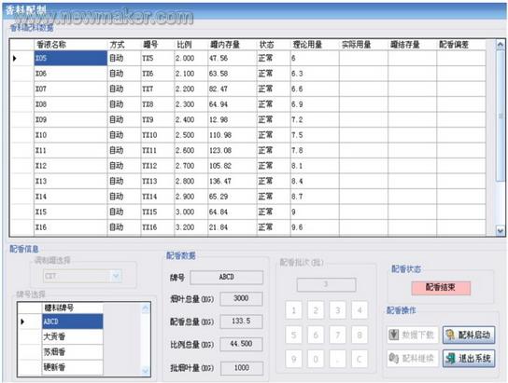Image resolution: width=508 pixels, height=383 pixels.
Task: Click the 退出系统 exit button
Action: [469, 359]
